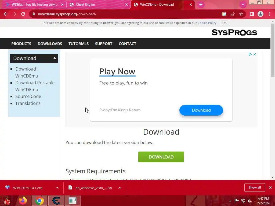The image size is (275, 206).
Task: Click scrollbar down arrow
Action: (273, 178)
